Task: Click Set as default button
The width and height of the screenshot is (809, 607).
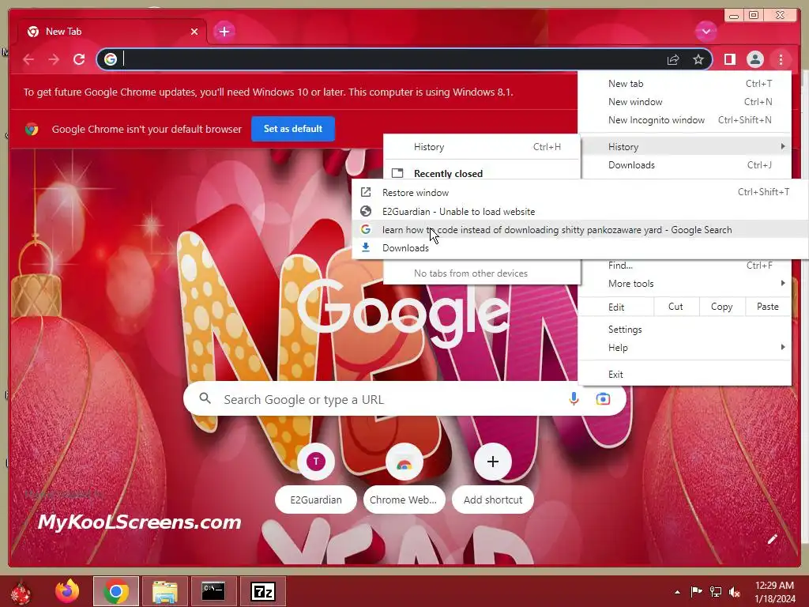Action: pos(293,129)
